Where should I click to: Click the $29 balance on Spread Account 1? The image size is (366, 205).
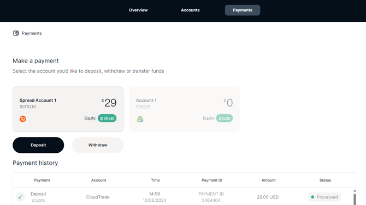[x=109, y=102]
